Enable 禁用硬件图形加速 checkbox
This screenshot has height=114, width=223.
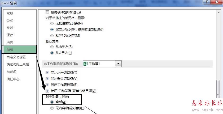[x=47, y=12]
